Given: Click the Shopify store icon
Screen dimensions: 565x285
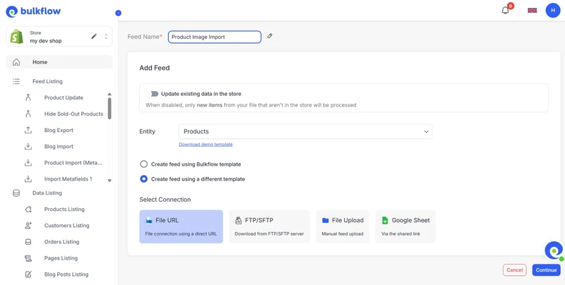Looking at the screenshot, I should (x=16, y=37).
